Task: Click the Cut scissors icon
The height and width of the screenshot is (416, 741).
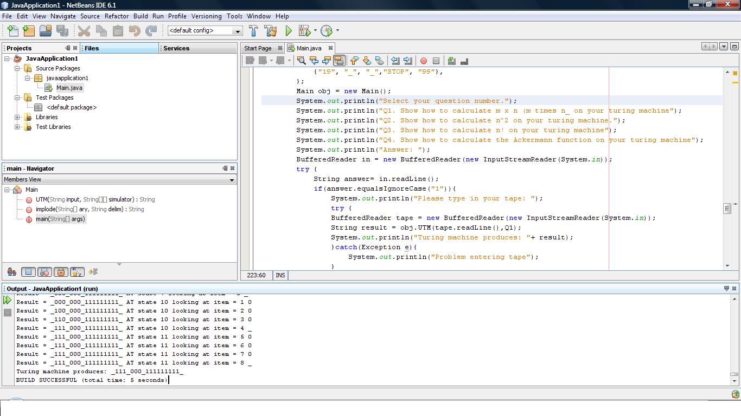Action: tap(84, 31)
